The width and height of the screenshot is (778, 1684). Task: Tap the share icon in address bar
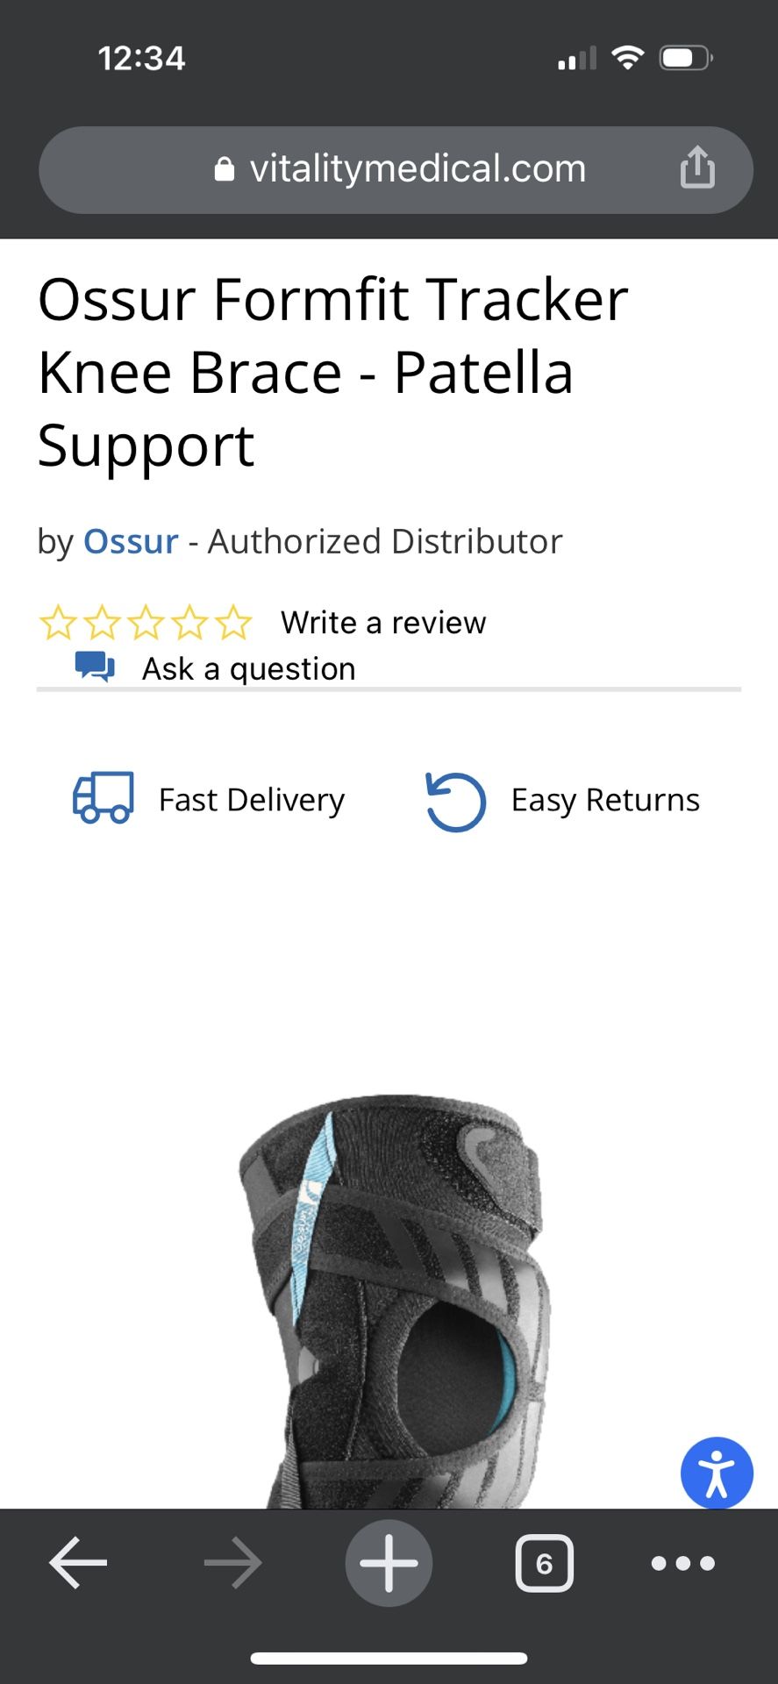[697, 168]
